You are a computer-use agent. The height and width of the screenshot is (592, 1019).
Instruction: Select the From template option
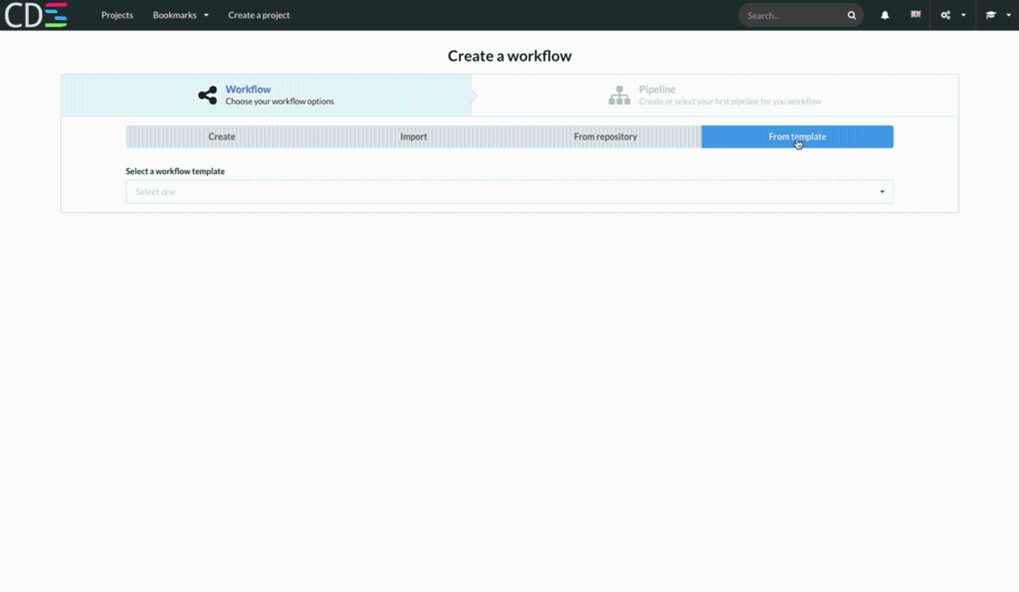[797, 137]
